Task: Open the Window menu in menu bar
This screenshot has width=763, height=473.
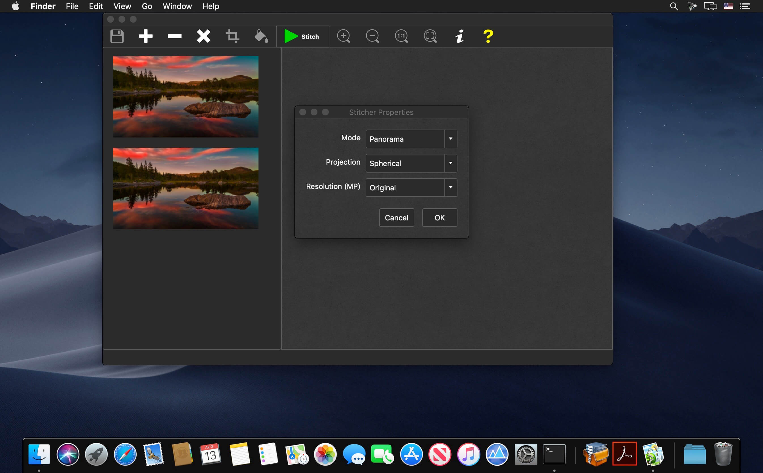Action: tap(177, 6)
